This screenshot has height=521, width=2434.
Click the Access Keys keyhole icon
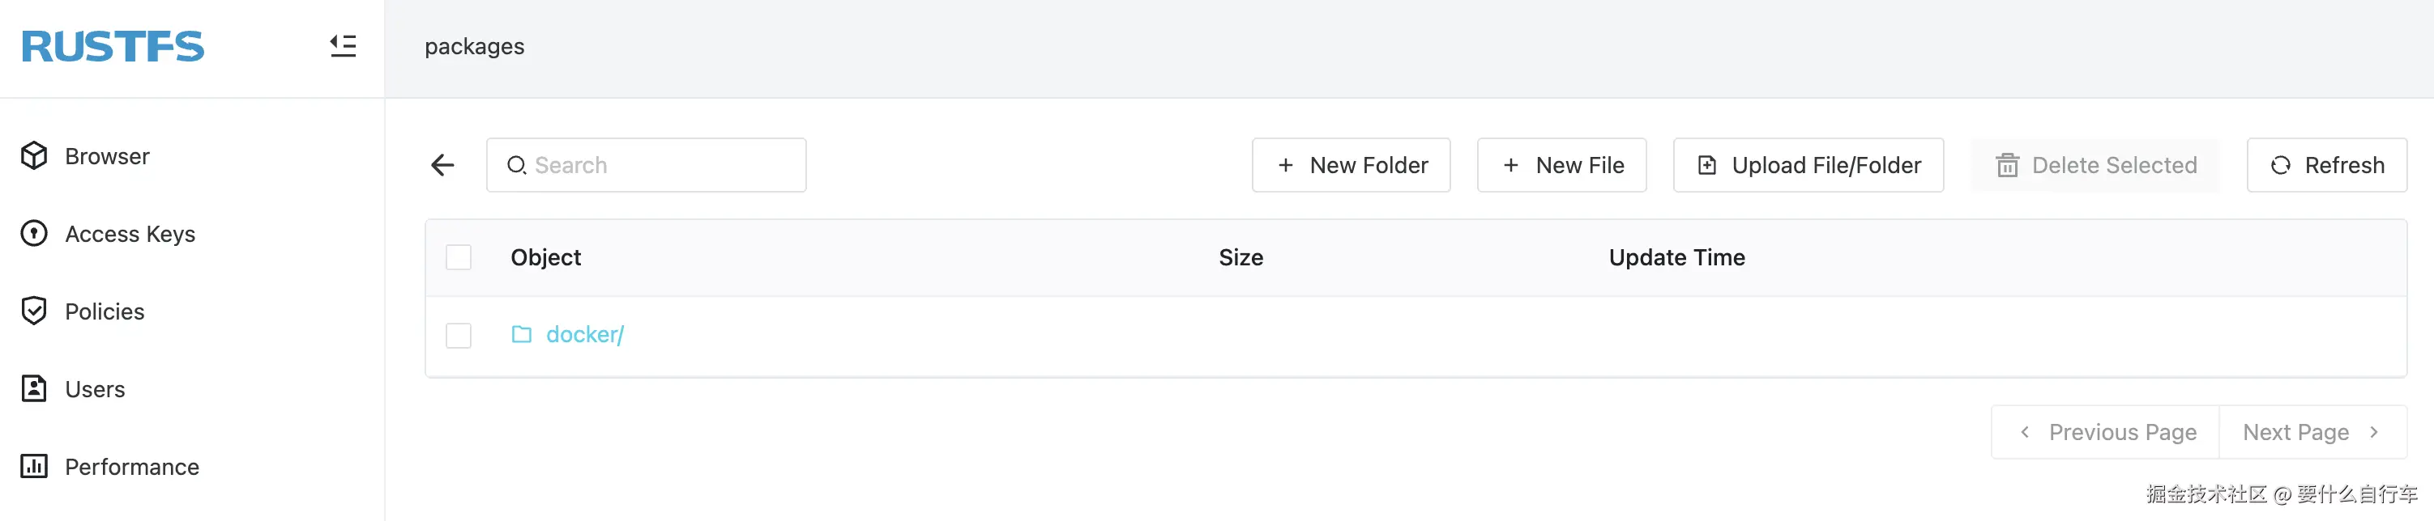[34, 233]
